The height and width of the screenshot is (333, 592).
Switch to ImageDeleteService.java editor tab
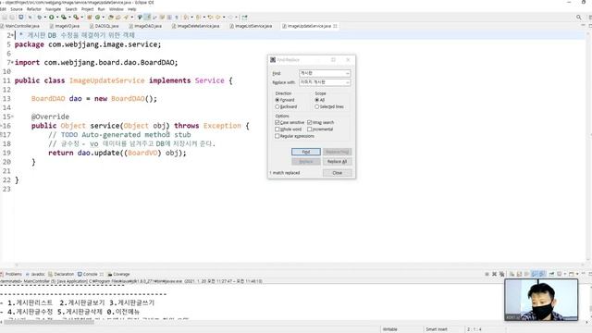[196, 26]
